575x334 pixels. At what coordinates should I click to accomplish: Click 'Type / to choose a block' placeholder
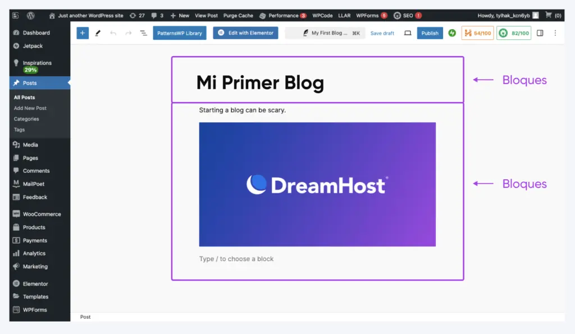[236, 259]
